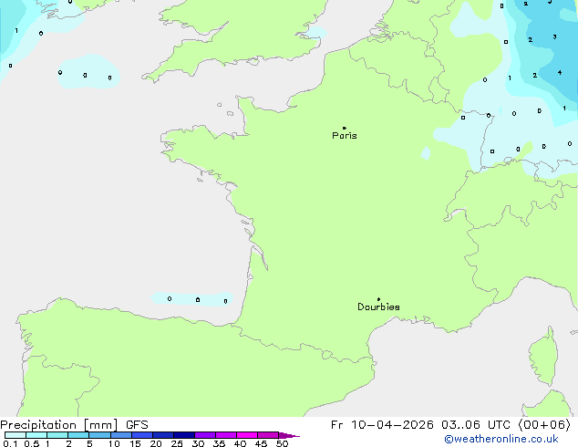The height and width of the screenshot is (447, 578).
Task: Click the '(00+06)' forecast offset text
Action: click(544, 425)
